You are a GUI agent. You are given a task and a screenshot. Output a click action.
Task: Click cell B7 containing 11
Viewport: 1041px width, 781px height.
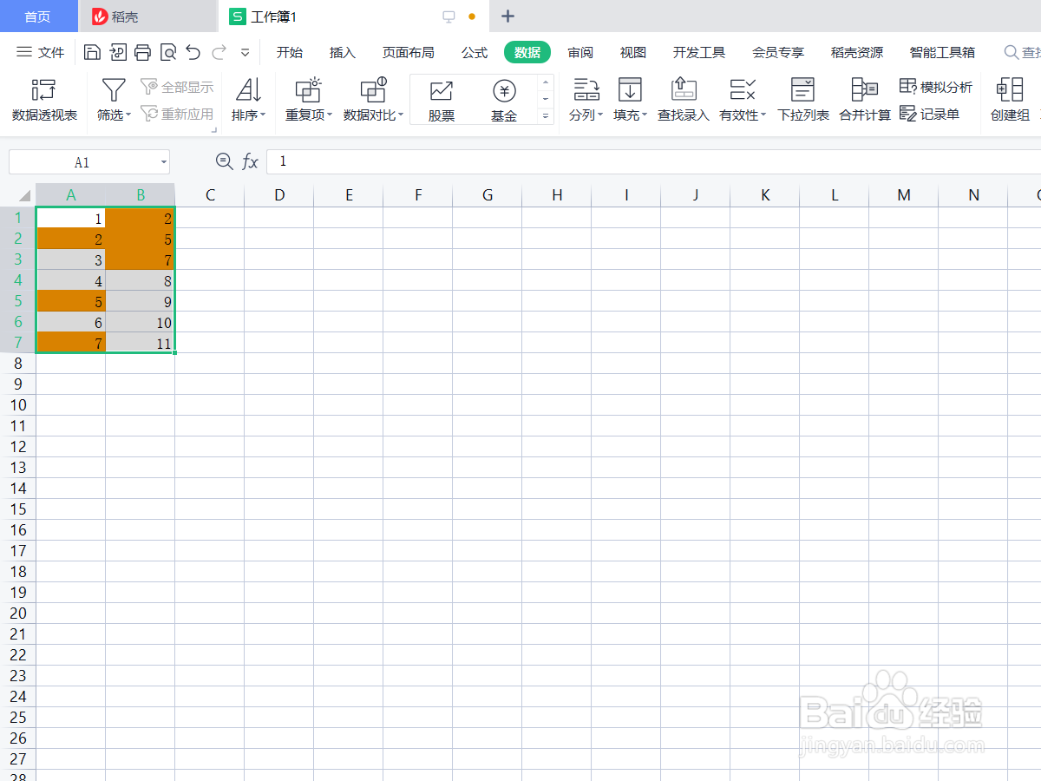(x=141, y=343)
